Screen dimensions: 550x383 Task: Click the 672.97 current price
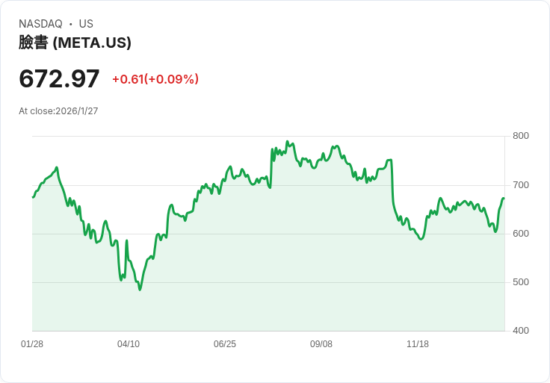click(59, 78)
